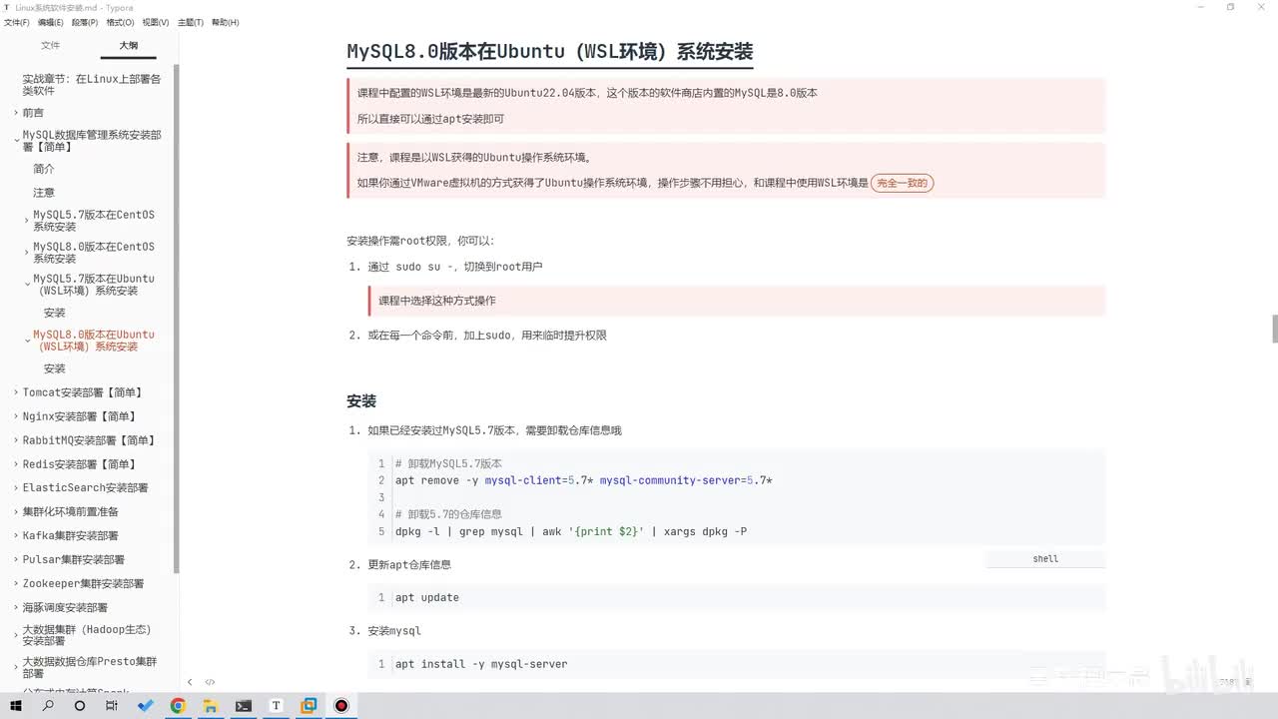1278x719 pixels.
Task: Expand MySQL8.0版本在CentOS系统安装 outline item
Action: pyautogui.click(x=27, y=253)
